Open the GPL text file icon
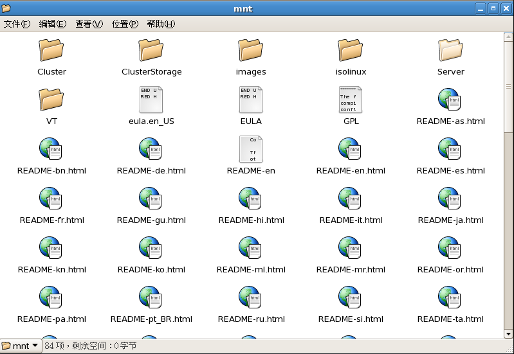 [351, 100]
